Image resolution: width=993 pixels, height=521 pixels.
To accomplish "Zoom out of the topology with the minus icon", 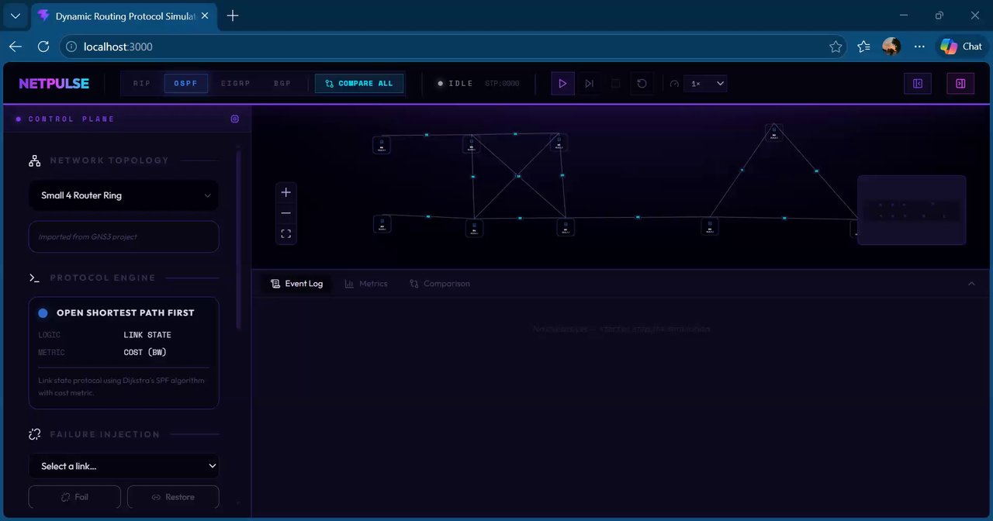I will coord(286,213).
